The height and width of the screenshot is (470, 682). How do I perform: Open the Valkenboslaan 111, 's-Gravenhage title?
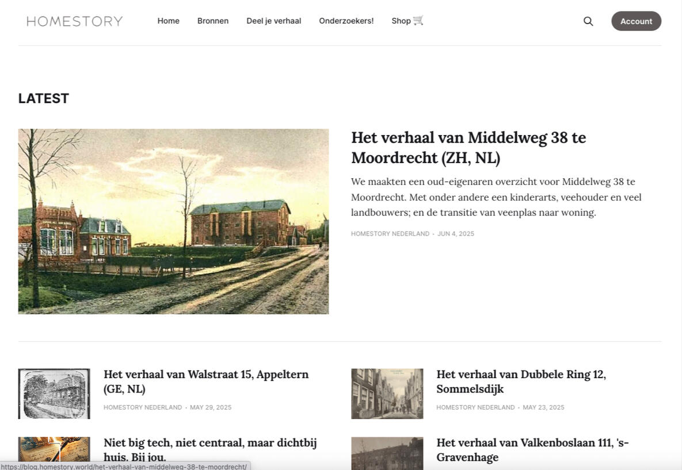[x=532, y=449]
